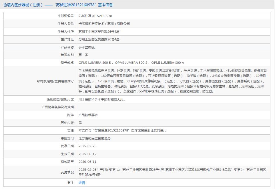Click the 其他内容 value 无
The height and width of the screenshot is (189, 275).
pyautogui.click(x=80, y=123)
